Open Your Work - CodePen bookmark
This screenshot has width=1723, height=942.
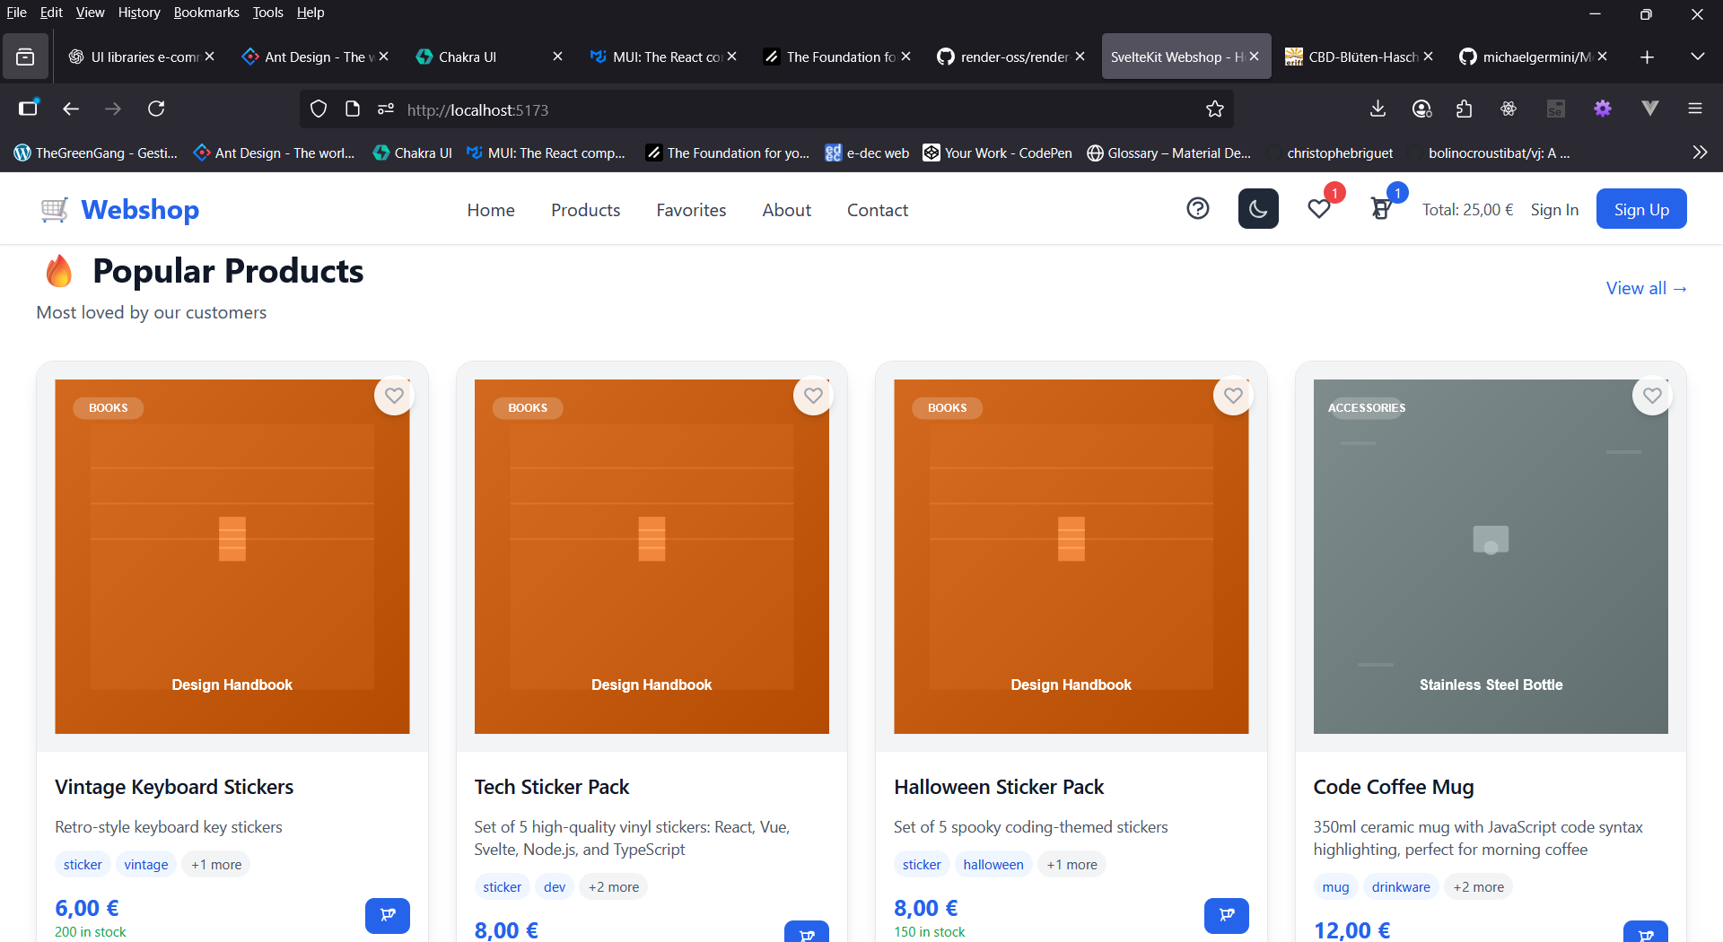[998, 153]
